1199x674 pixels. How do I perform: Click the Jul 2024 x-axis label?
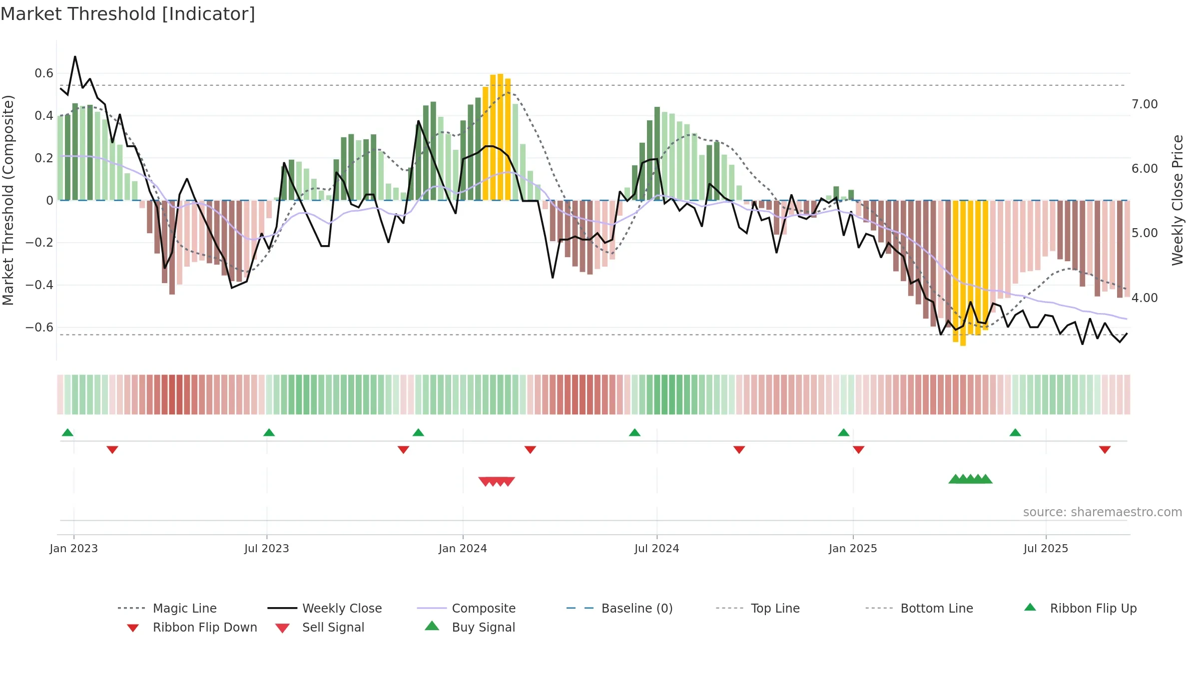(657, 548)
